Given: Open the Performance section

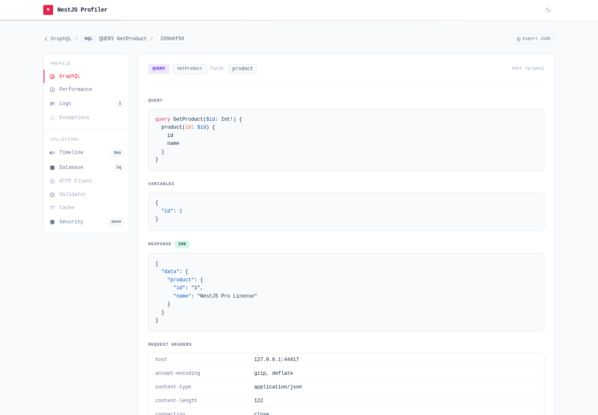Looking at the screenshot, I should point(86,90).
